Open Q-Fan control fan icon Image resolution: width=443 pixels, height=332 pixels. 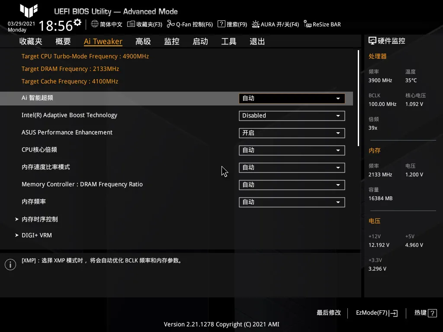point(170,24)
